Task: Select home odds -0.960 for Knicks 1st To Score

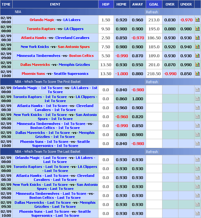Action: pos(121,117)
